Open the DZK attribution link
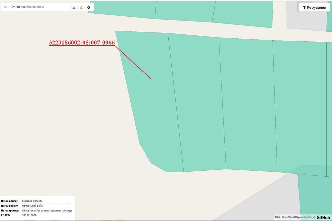The height and width of the screenshot is (221, 332). tap(277, 217)
